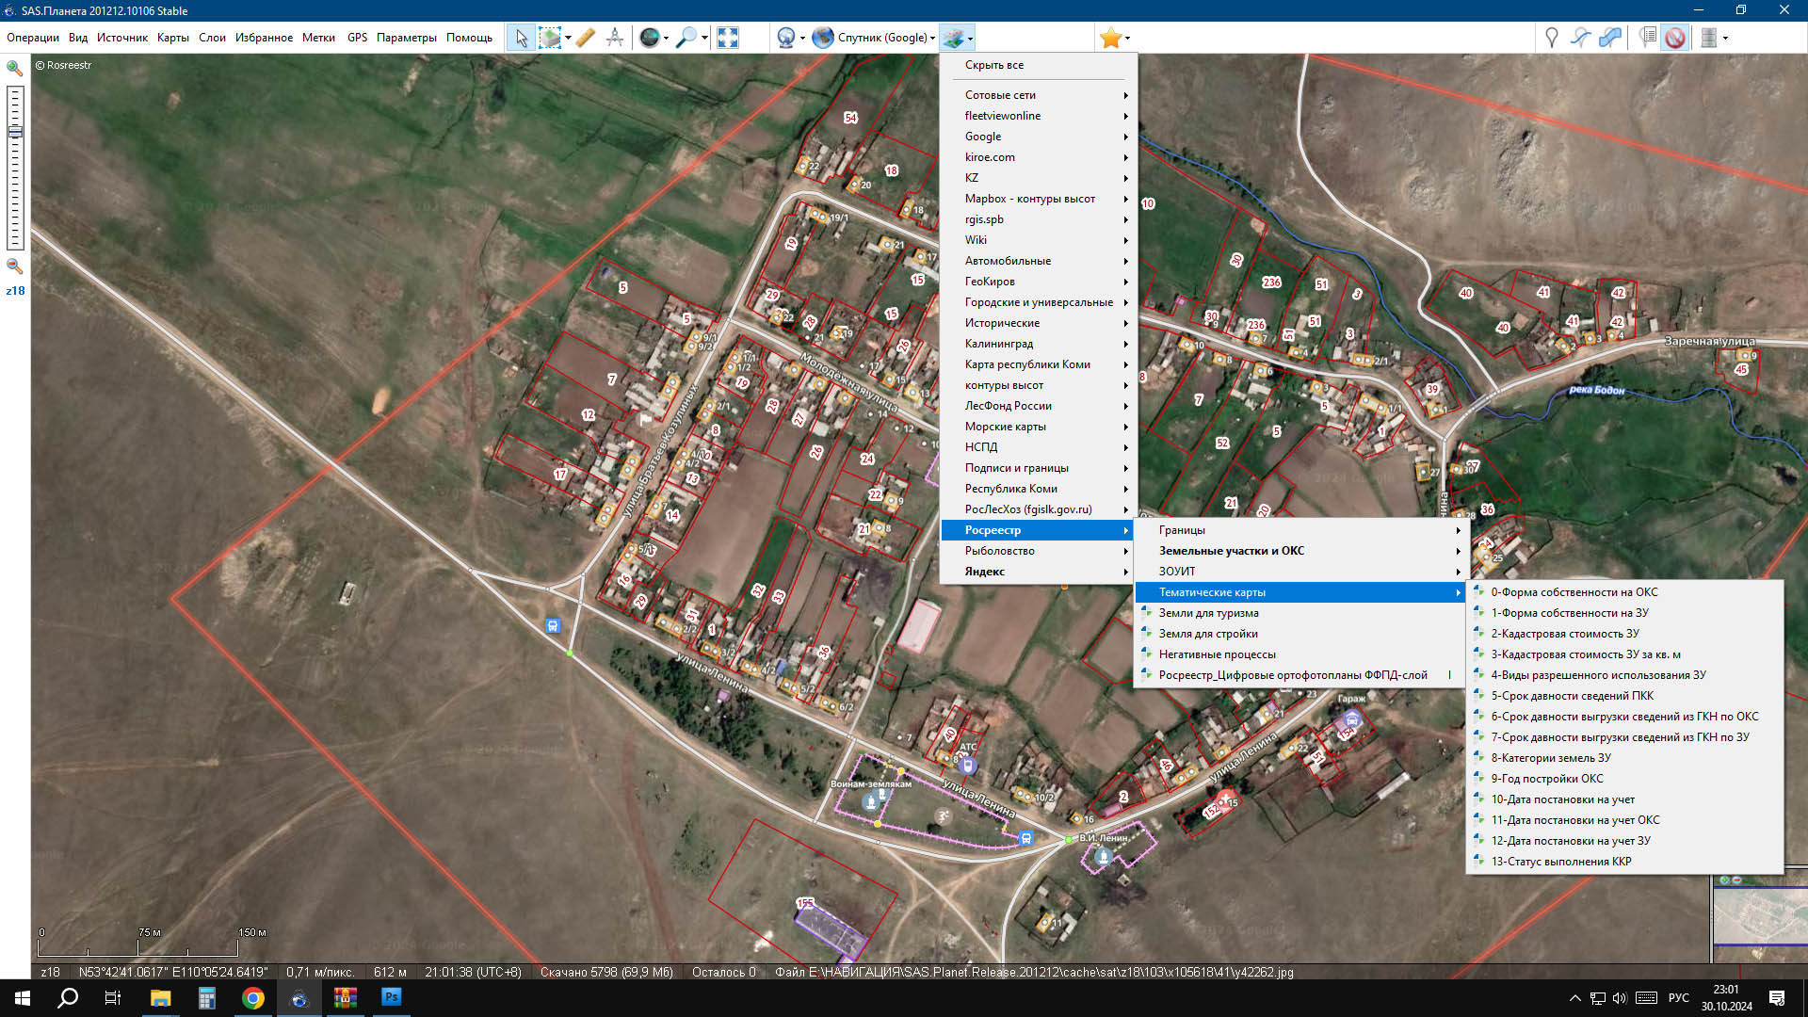Toggle fullscreen map view icon
The height and width of the screenshot is (1017, 1808).
coord(728,38)
